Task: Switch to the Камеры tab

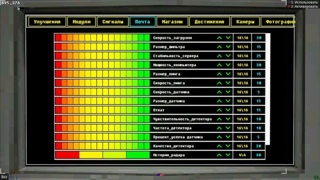Action: (245, 22)
